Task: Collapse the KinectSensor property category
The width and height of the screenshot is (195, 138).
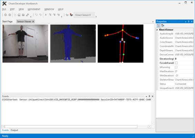Action: coord(157,30)
